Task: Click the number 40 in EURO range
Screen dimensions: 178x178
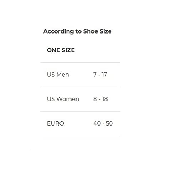Action: pos(97,123)
